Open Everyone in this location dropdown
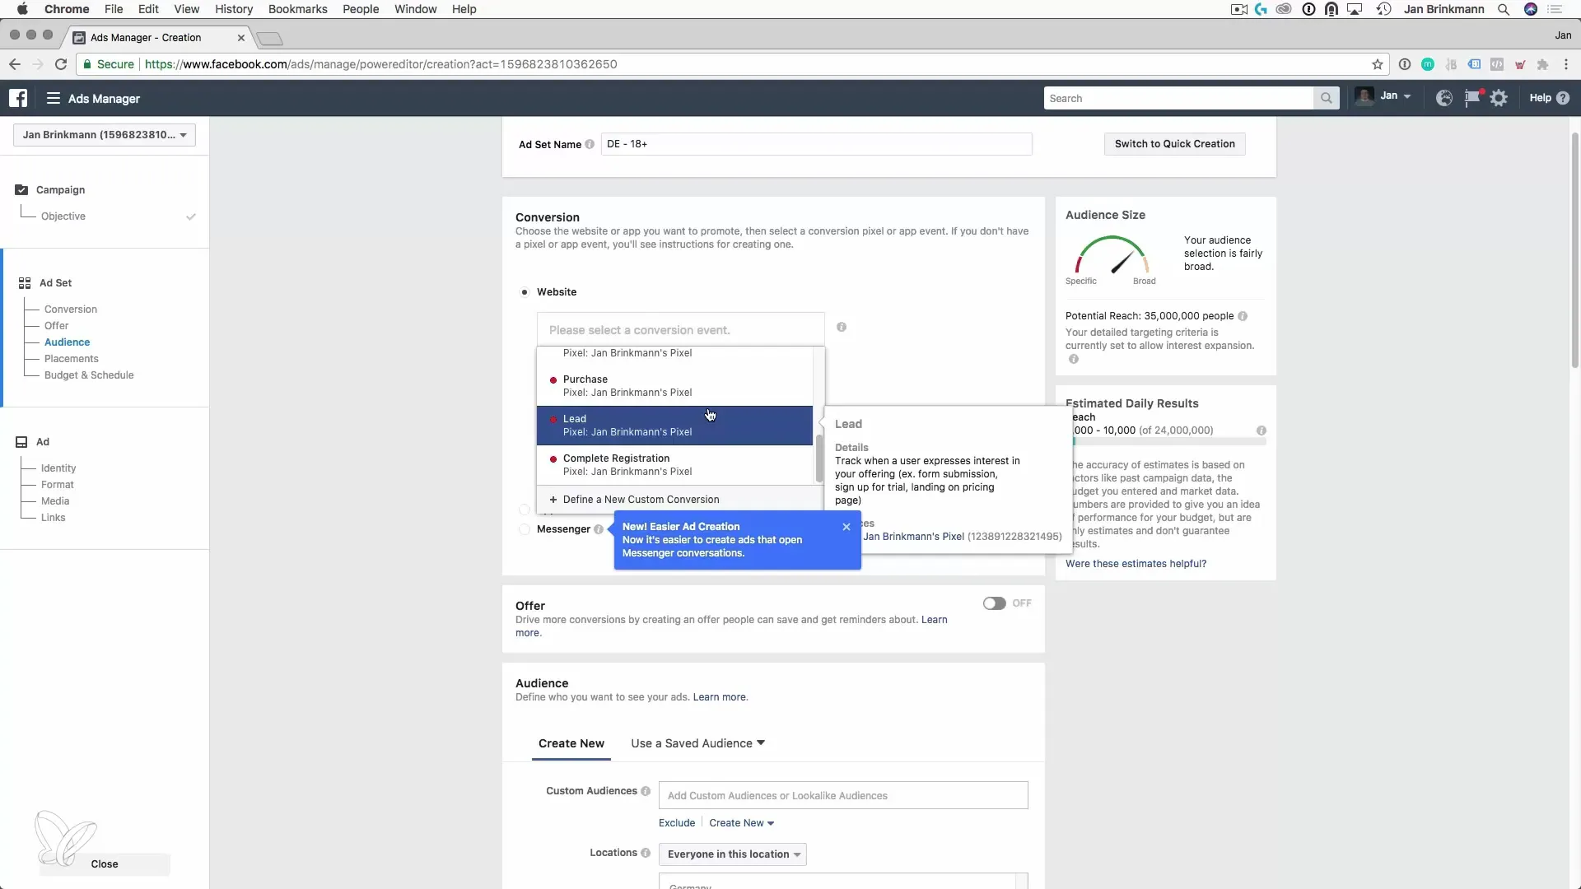 733,854
